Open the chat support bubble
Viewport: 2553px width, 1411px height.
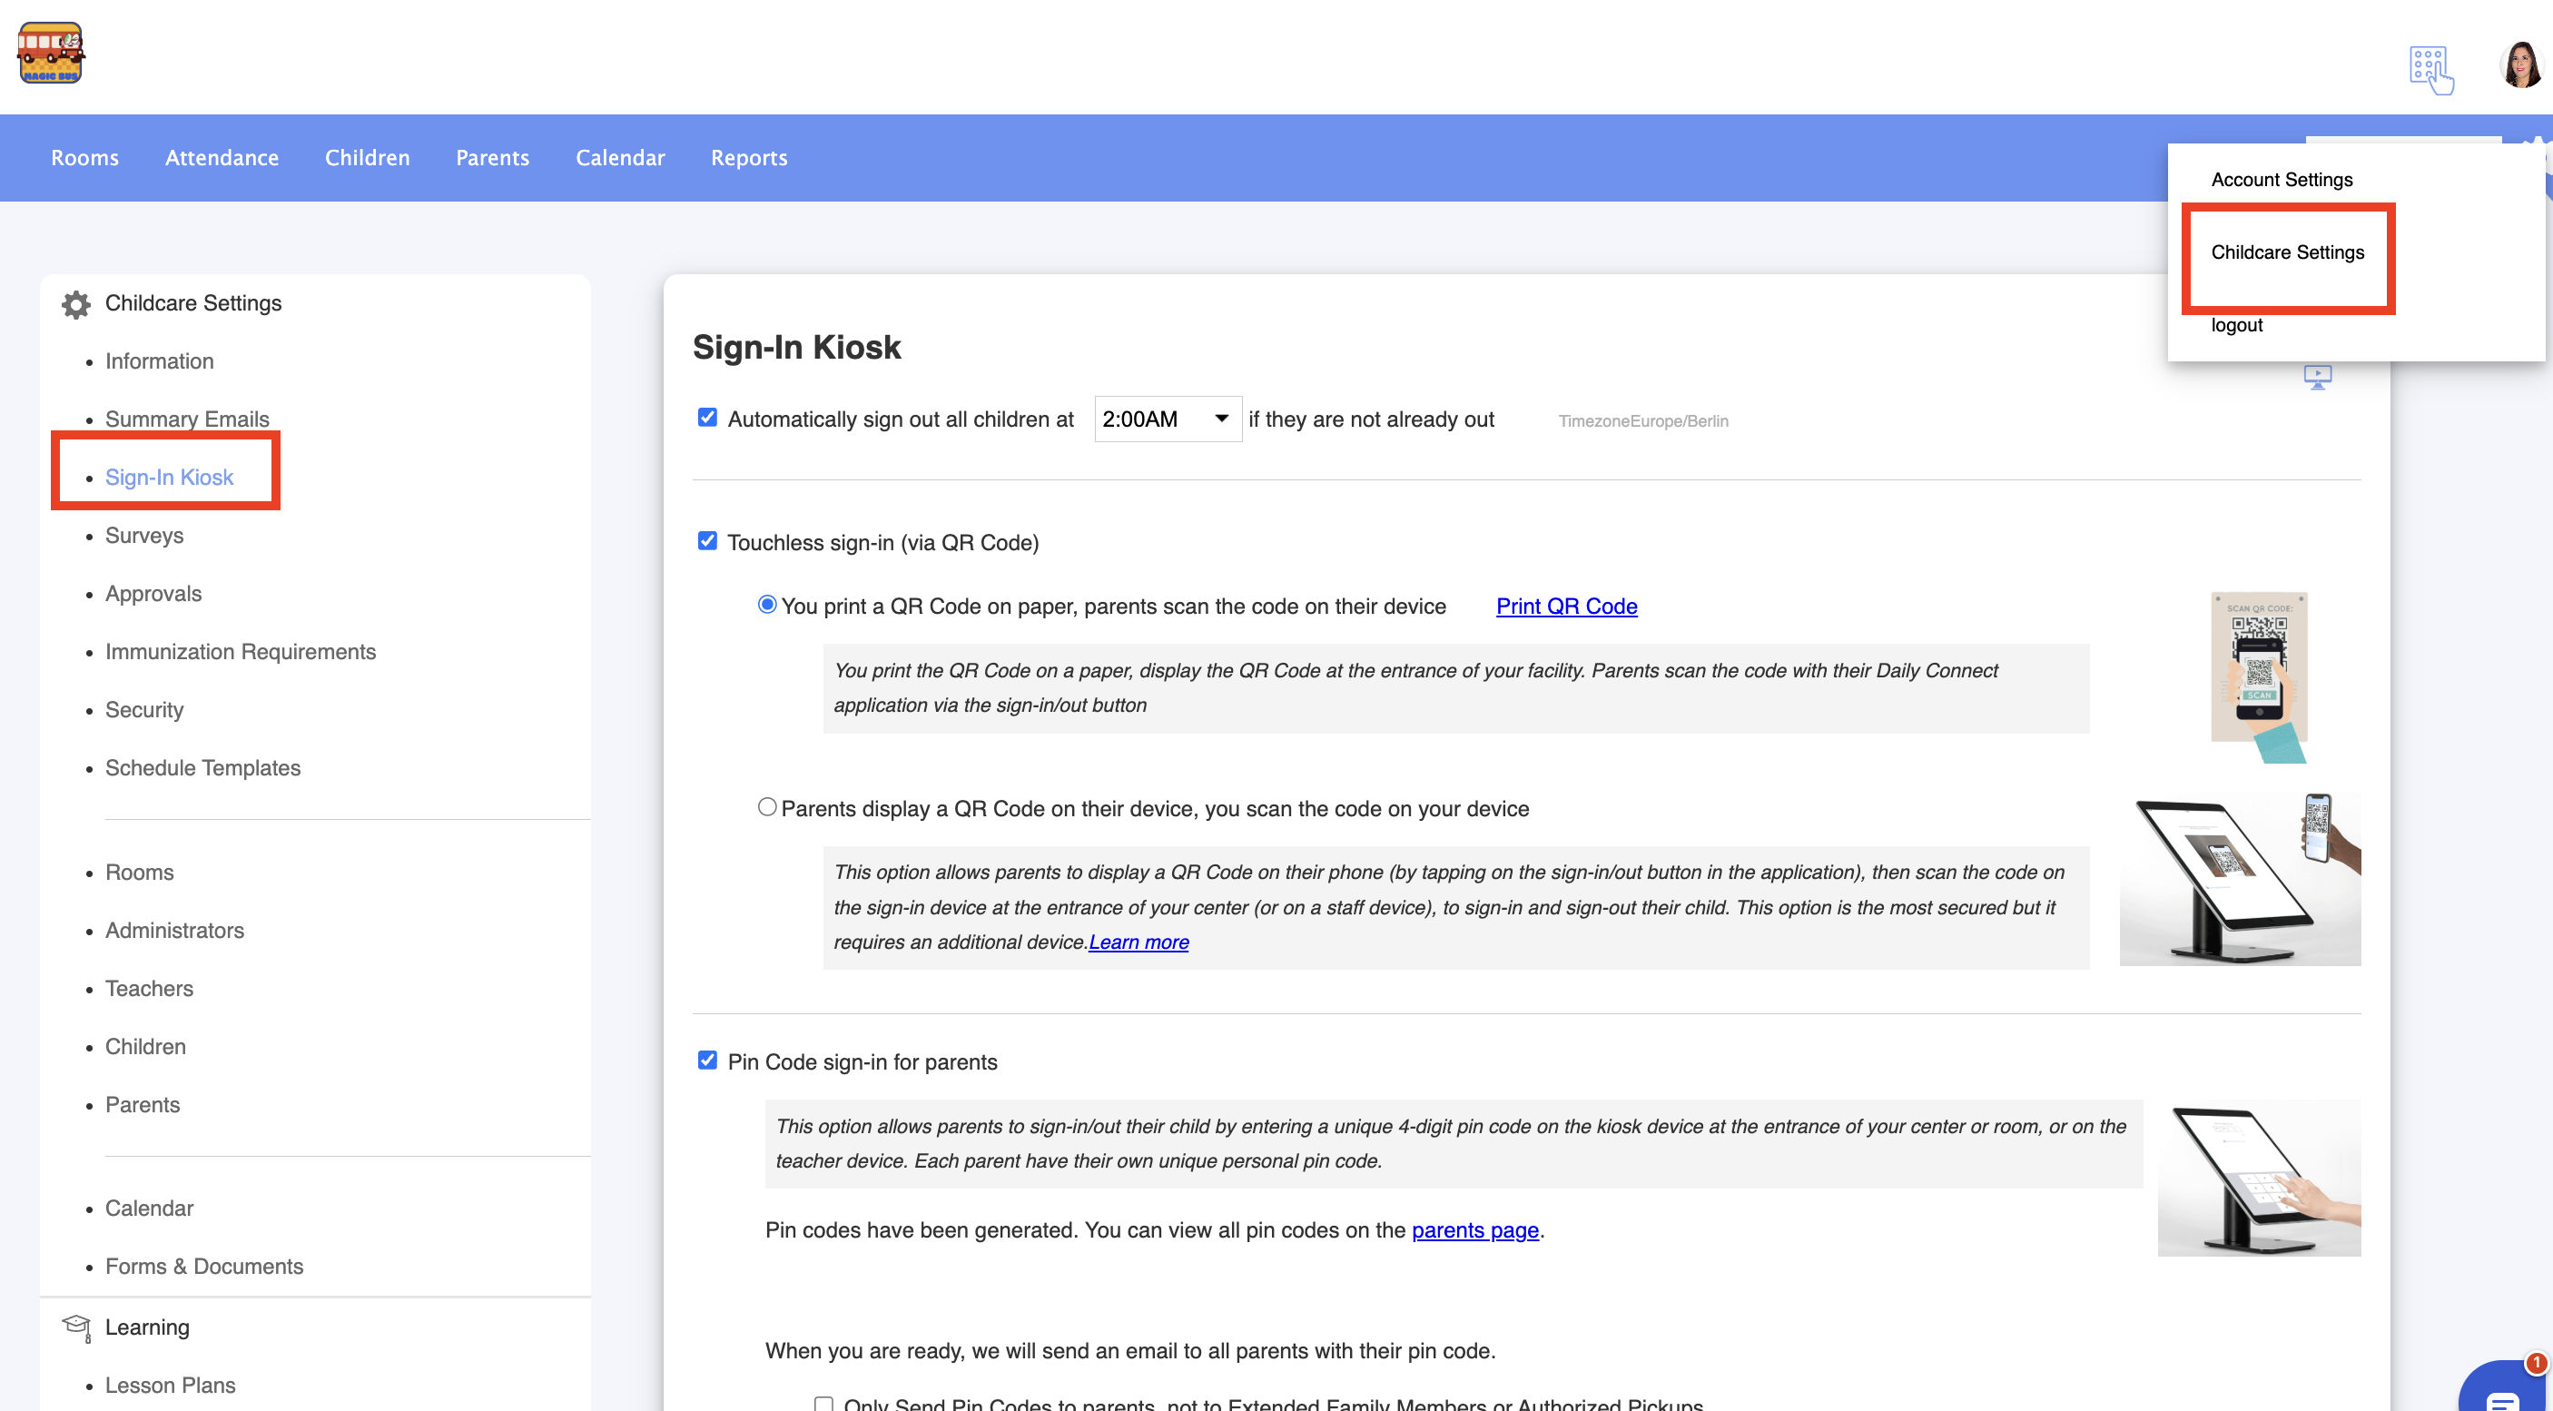pos(2506,1392)
